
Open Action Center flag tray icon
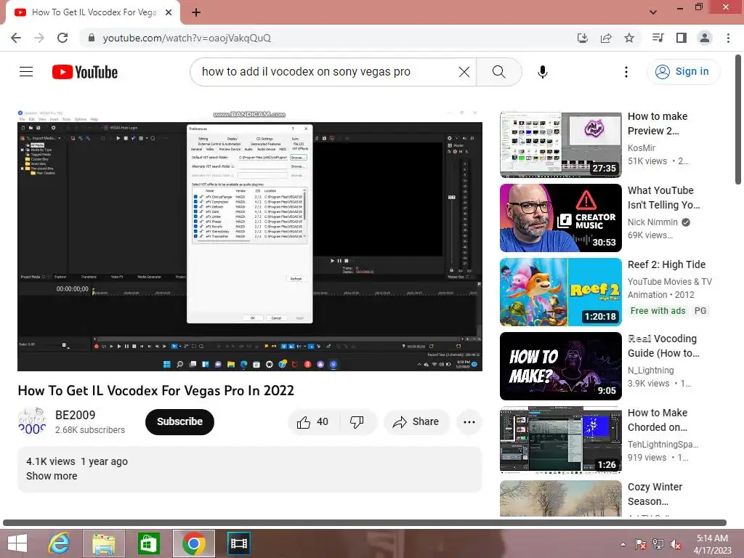(x=640, y=544)
